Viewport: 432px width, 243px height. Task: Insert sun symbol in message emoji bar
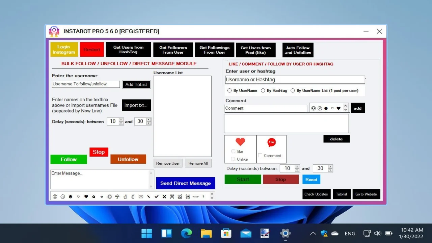(109, 196)
